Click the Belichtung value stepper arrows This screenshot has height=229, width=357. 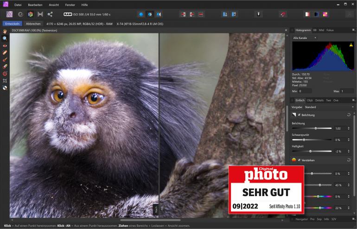point(349,128)
